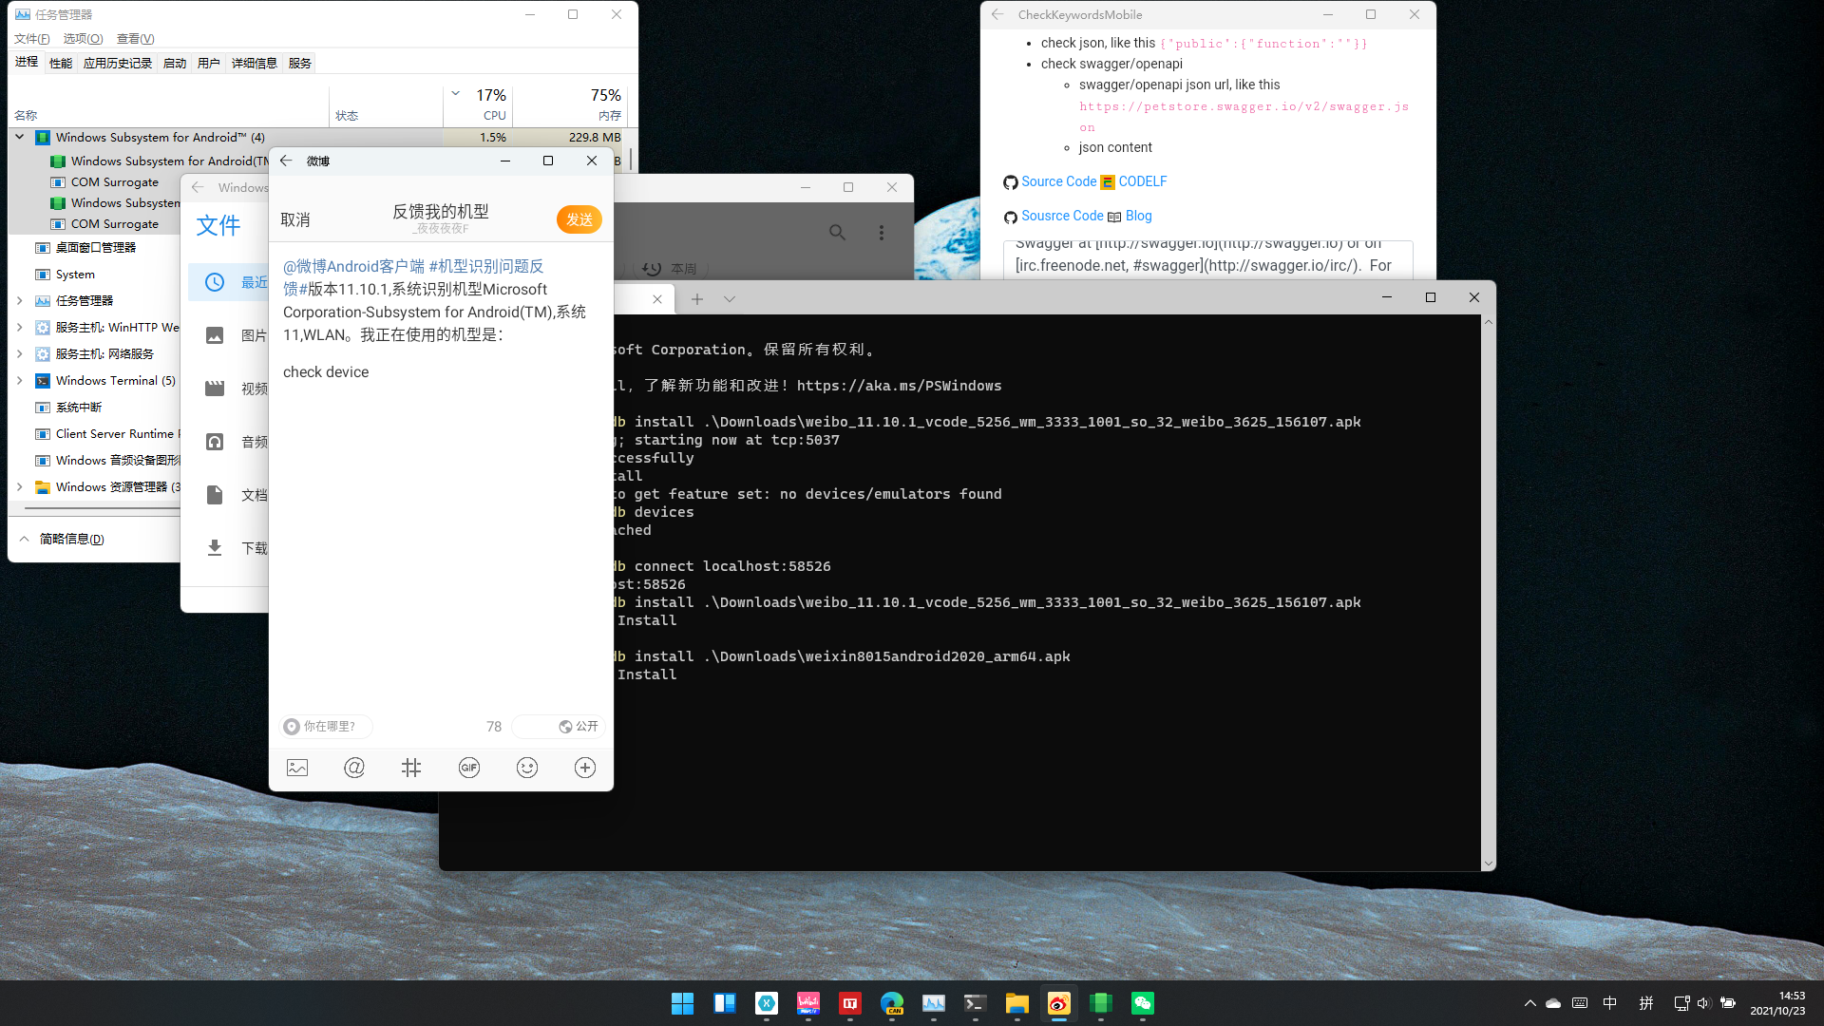Go back in the Weibo window title bar

click(x=286, y=161)
